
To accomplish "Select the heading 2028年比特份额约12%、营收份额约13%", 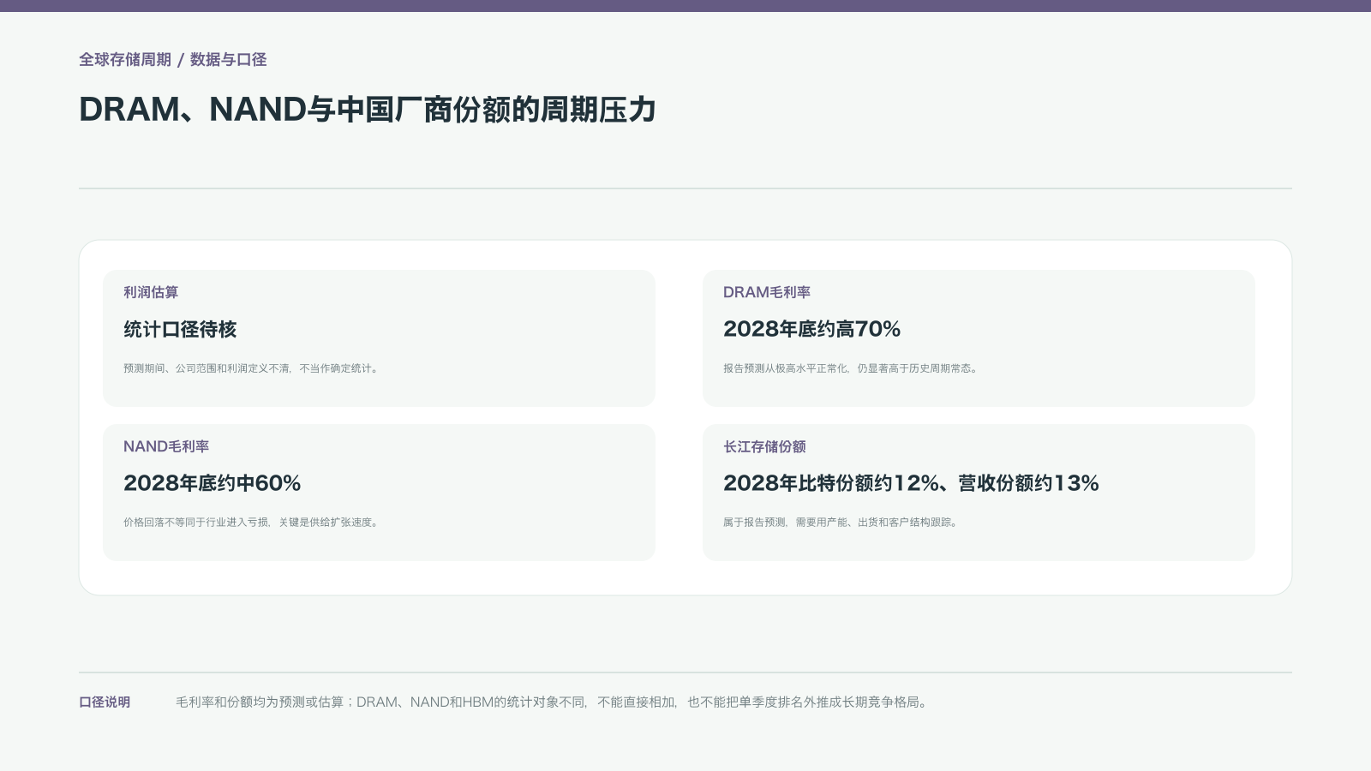I will (911, 483).
